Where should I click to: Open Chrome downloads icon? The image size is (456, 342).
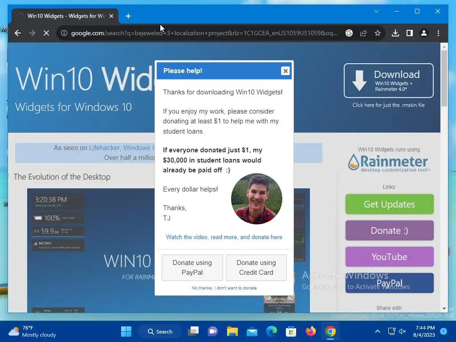pyautogui.click(x=395, y=33)
